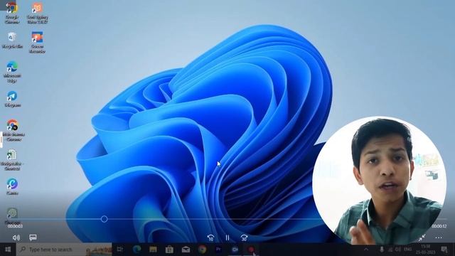Open the spreadsheet file on the desktop
This screenshot has height=256, width=455.
point(12,159)
